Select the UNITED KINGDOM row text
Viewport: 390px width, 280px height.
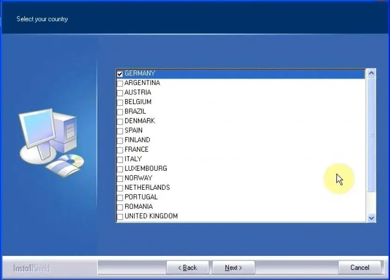tap(151, 216)
